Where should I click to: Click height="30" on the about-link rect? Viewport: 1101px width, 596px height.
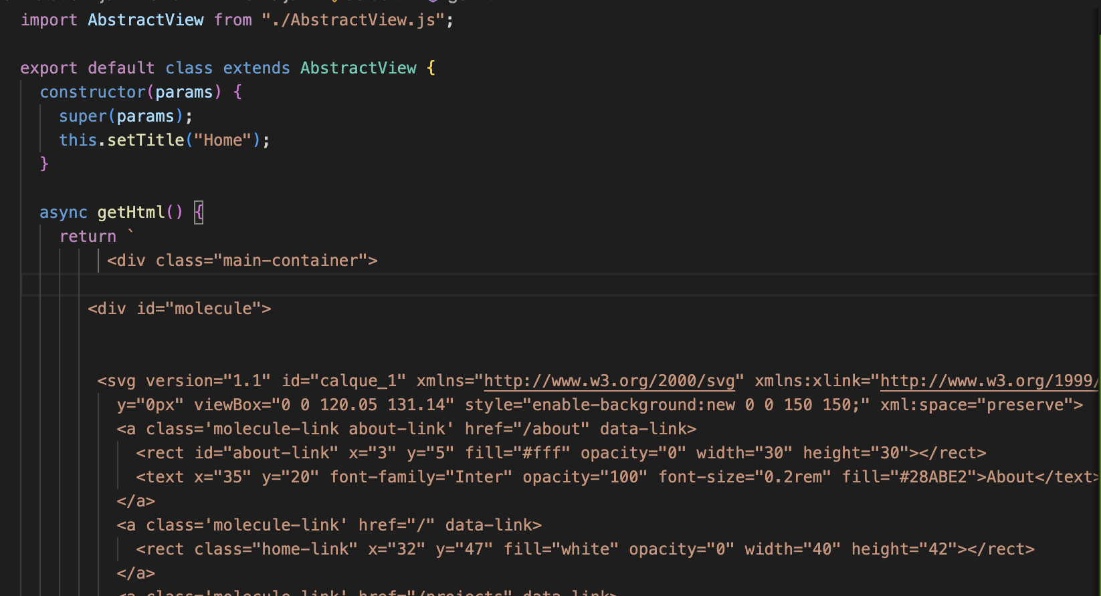tap(856, 453)
